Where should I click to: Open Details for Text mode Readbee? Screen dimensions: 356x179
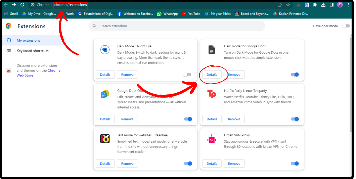tap(105, 164)
